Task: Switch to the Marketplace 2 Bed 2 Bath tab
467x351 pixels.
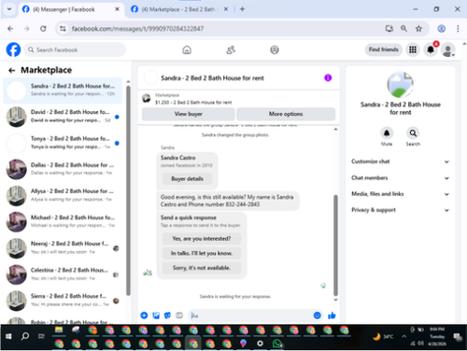Action: point(178,9)
